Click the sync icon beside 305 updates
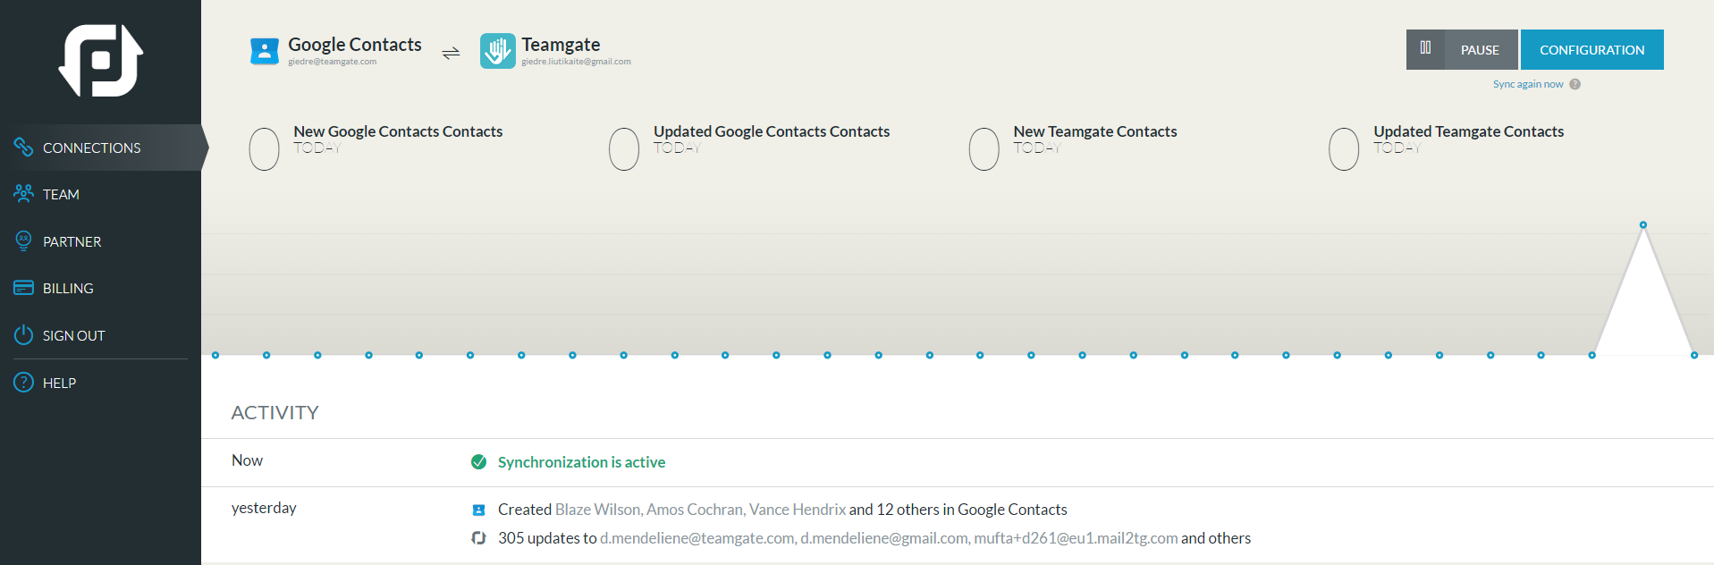 (478, 538)
